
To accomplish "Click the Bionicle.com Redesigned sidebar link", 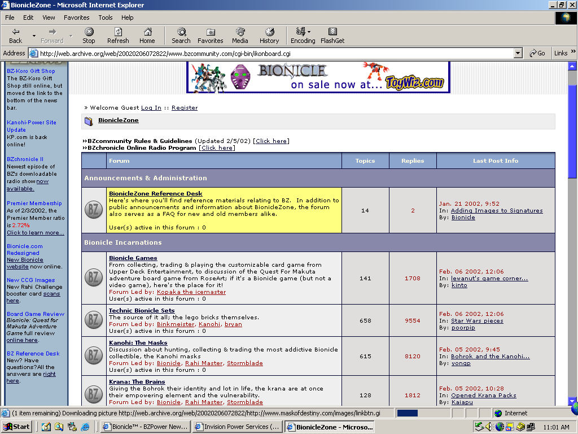I will pyautogui.click(x=24, y=249).
